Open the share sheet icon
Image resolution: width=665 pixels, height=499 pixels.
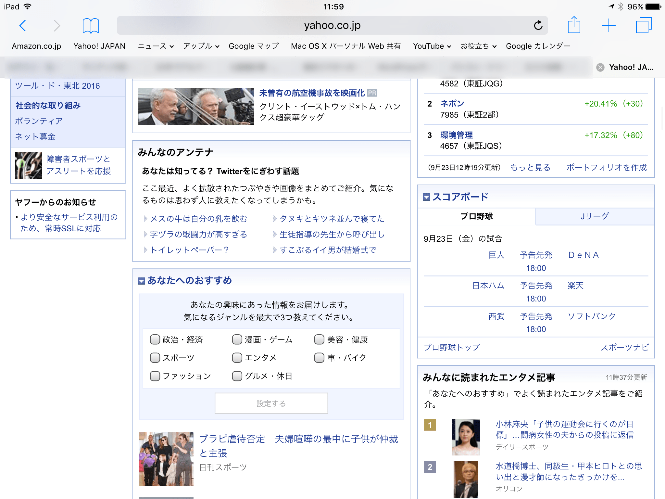tap(574, 25)
